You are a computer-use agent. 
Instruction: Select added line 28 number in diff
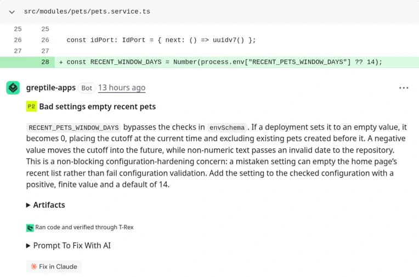(45, 62)
